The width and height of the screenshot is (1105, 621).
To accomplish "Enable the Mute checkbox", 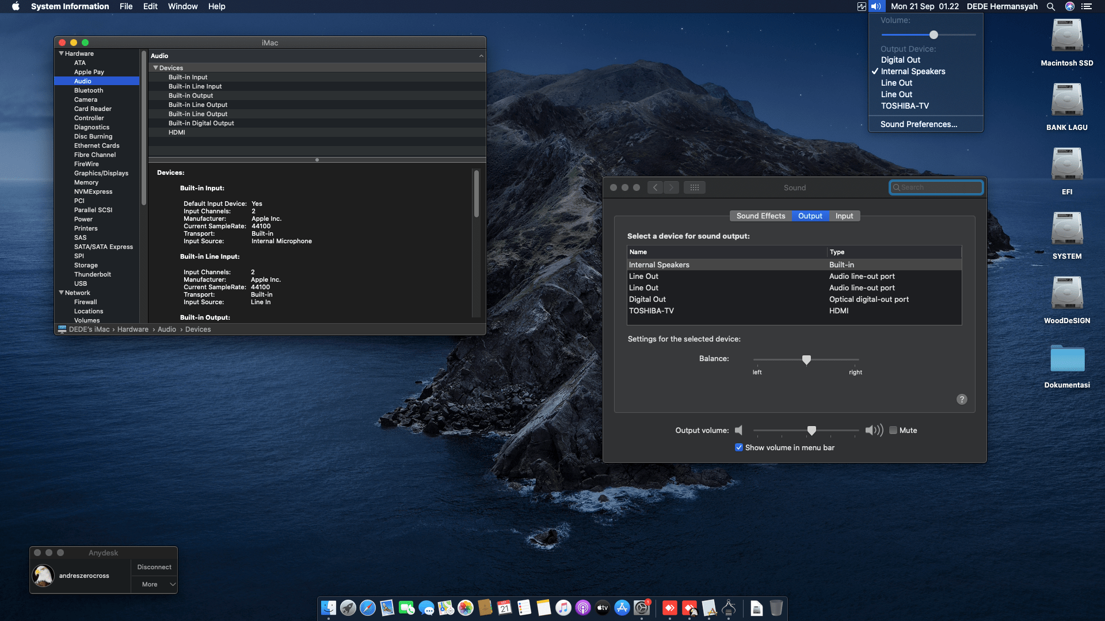I will point(893,430).
